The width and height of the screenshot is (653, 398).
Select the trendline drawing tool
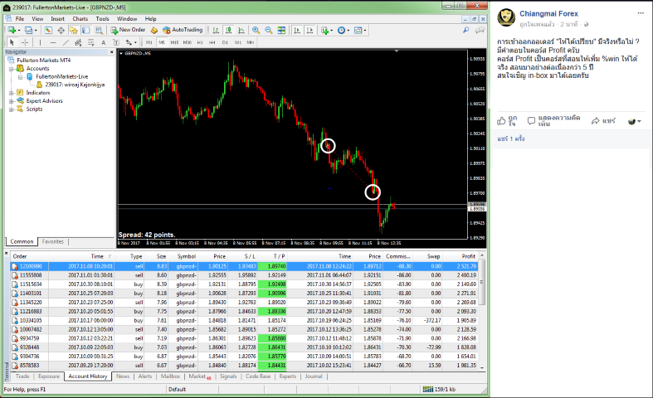(66, 42)
